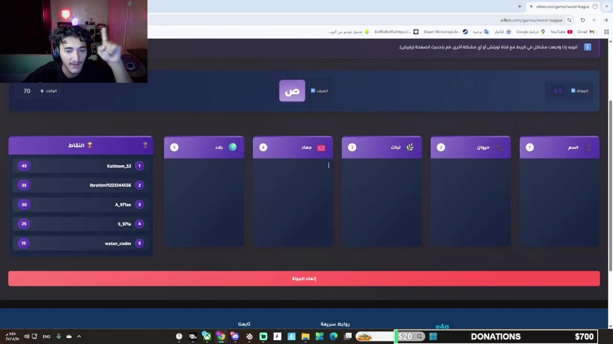Image resolution: width=613 pixels, height=344 pixels.
Task: Click the microphone tray icon
Action: [58, 336]
